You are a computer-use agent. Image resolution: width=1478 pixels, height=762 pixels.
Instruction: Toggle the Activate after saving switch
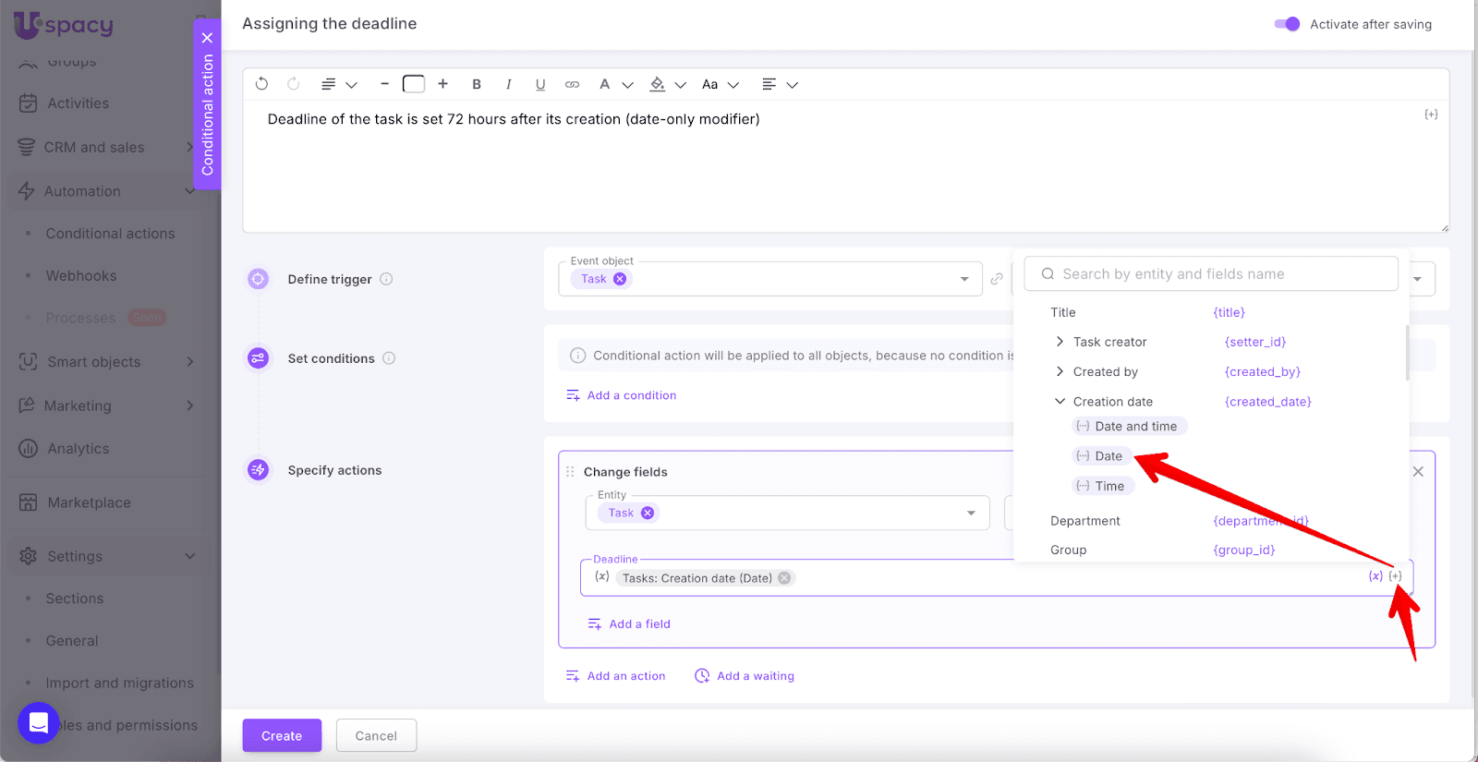coord(1287,24)
